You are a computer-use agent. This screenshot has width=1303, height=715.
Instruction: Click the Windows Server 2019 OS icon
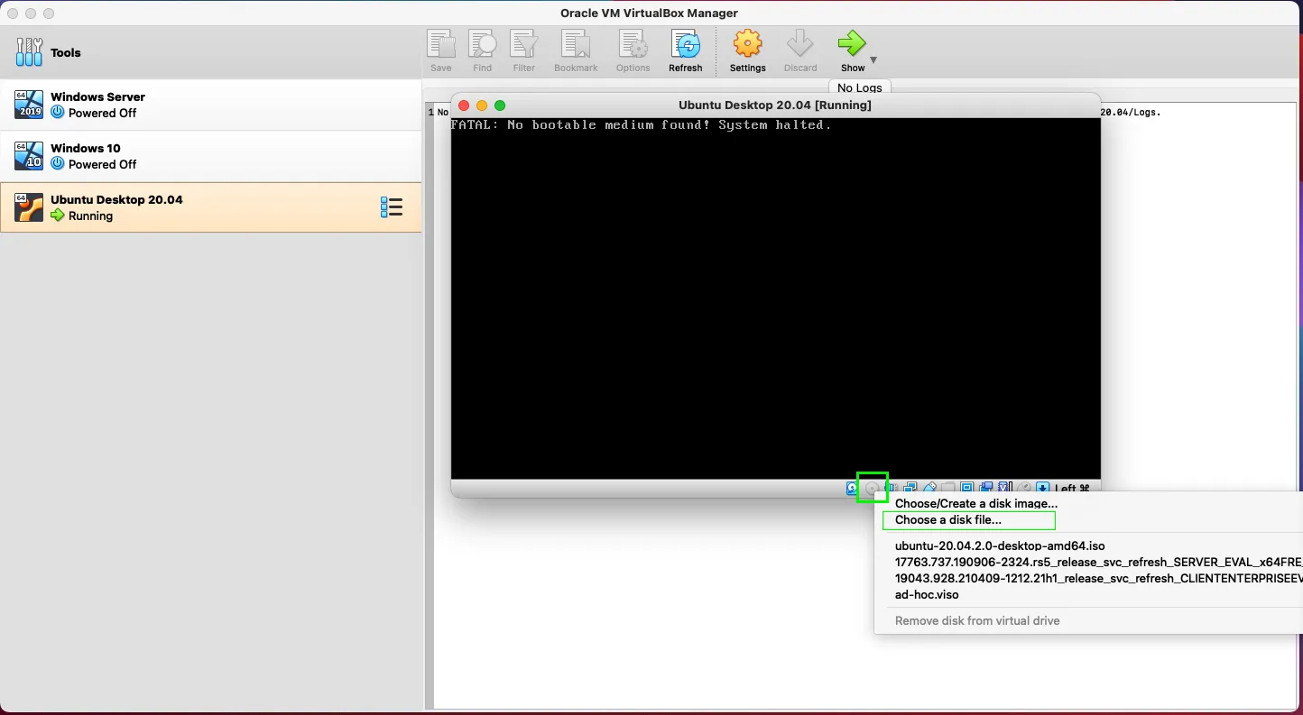point(29,105)
